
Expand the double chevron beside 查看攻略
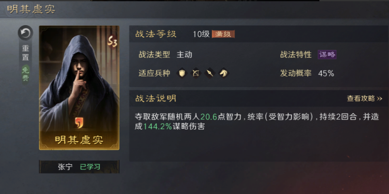pyautogui.click(x=379, y=99)
